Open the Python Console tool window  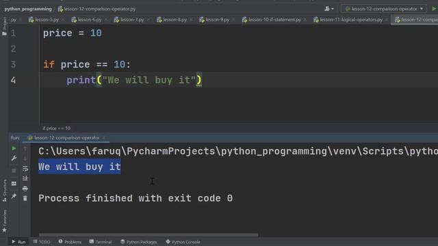tap(183, 242)
